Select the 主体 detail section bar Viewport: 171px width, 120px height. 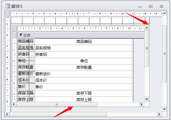[x=81, y=35]
